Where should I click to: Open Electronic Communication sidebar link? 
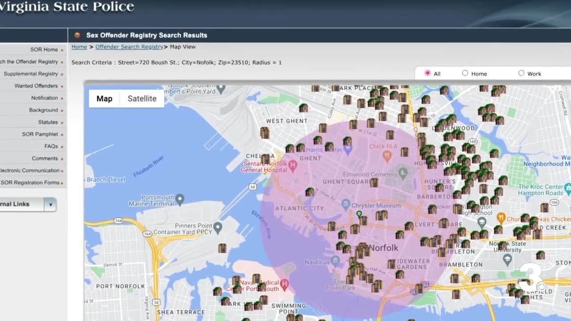(x=29, y=170)
